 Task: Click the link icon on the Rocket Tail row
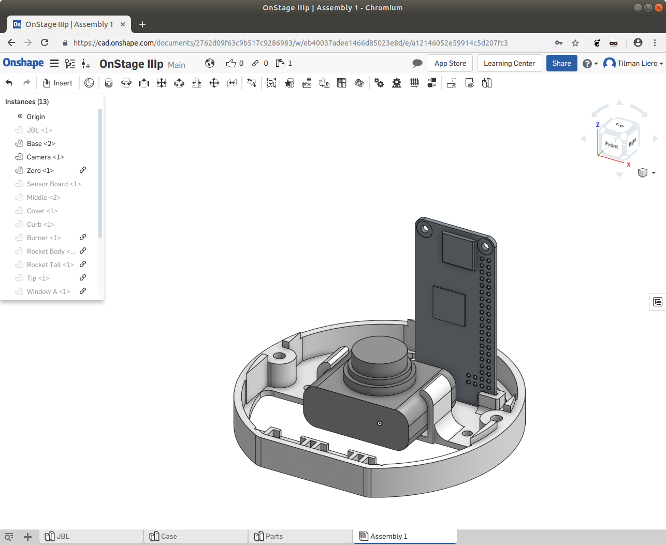(x=83, y=264)
